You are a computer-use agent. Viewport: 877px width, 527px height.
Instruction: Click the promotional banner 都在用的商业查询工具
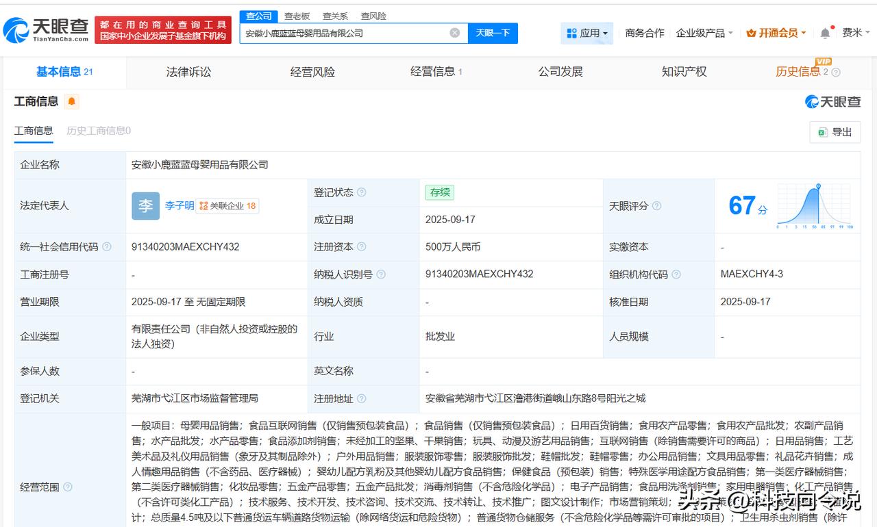pos(163,29)
